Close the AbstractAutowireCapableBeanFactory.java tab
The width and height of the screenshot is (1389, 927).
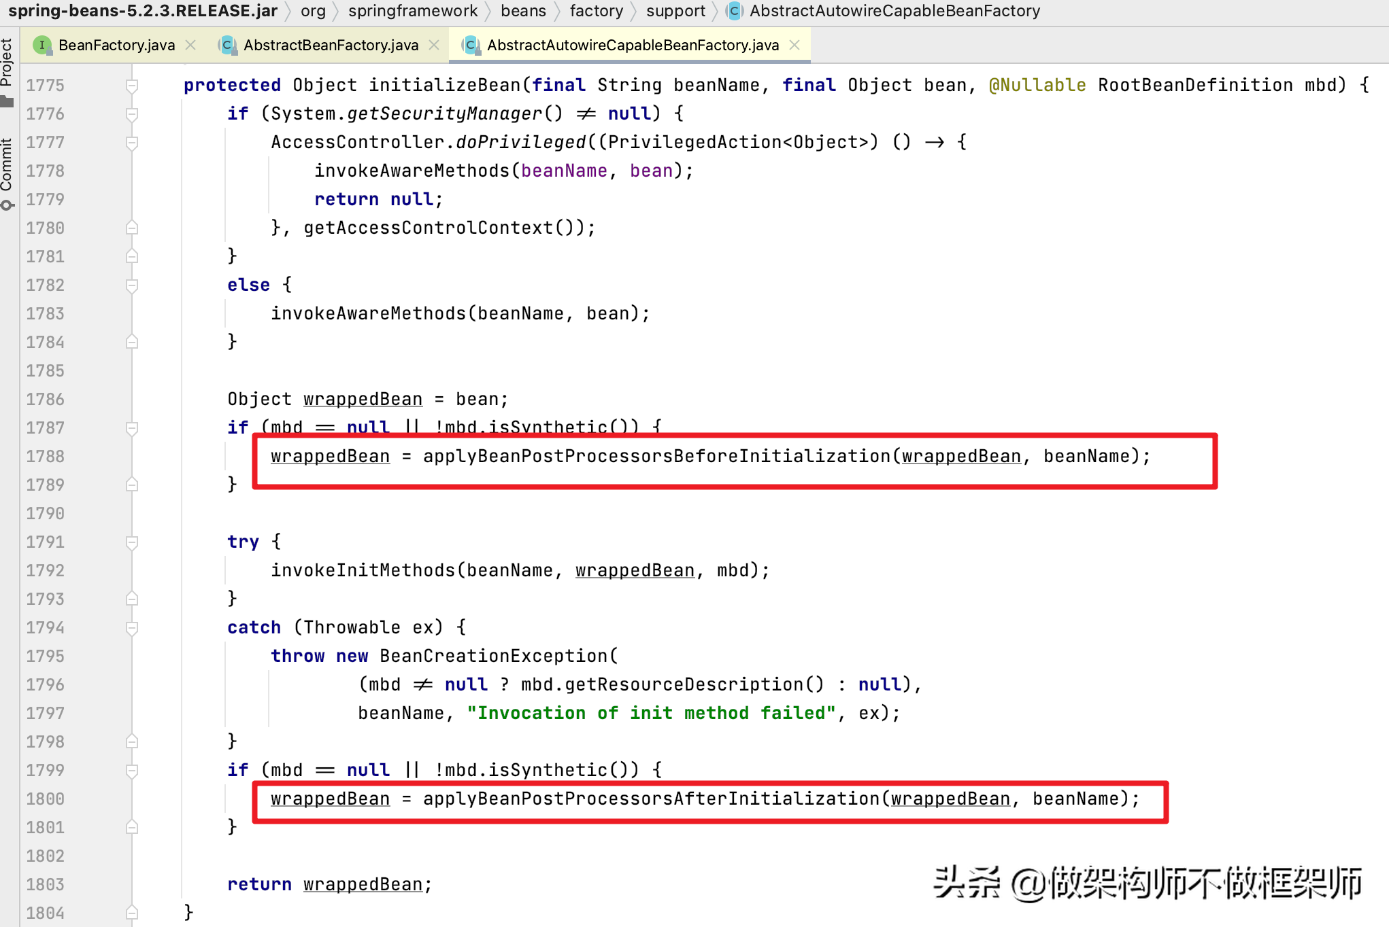click(x=794, y=45)
